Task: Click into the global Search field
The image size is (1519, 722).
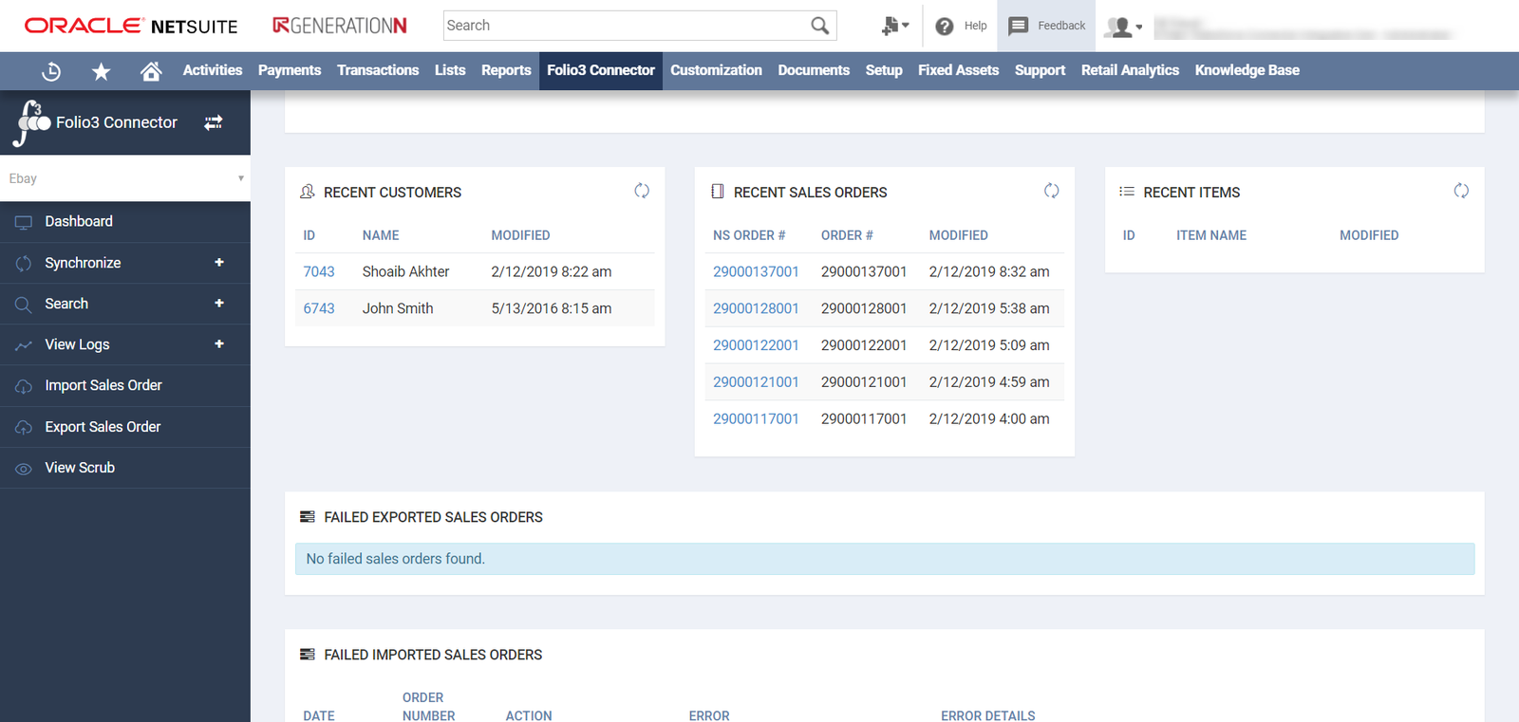Action: coord(626,26)
